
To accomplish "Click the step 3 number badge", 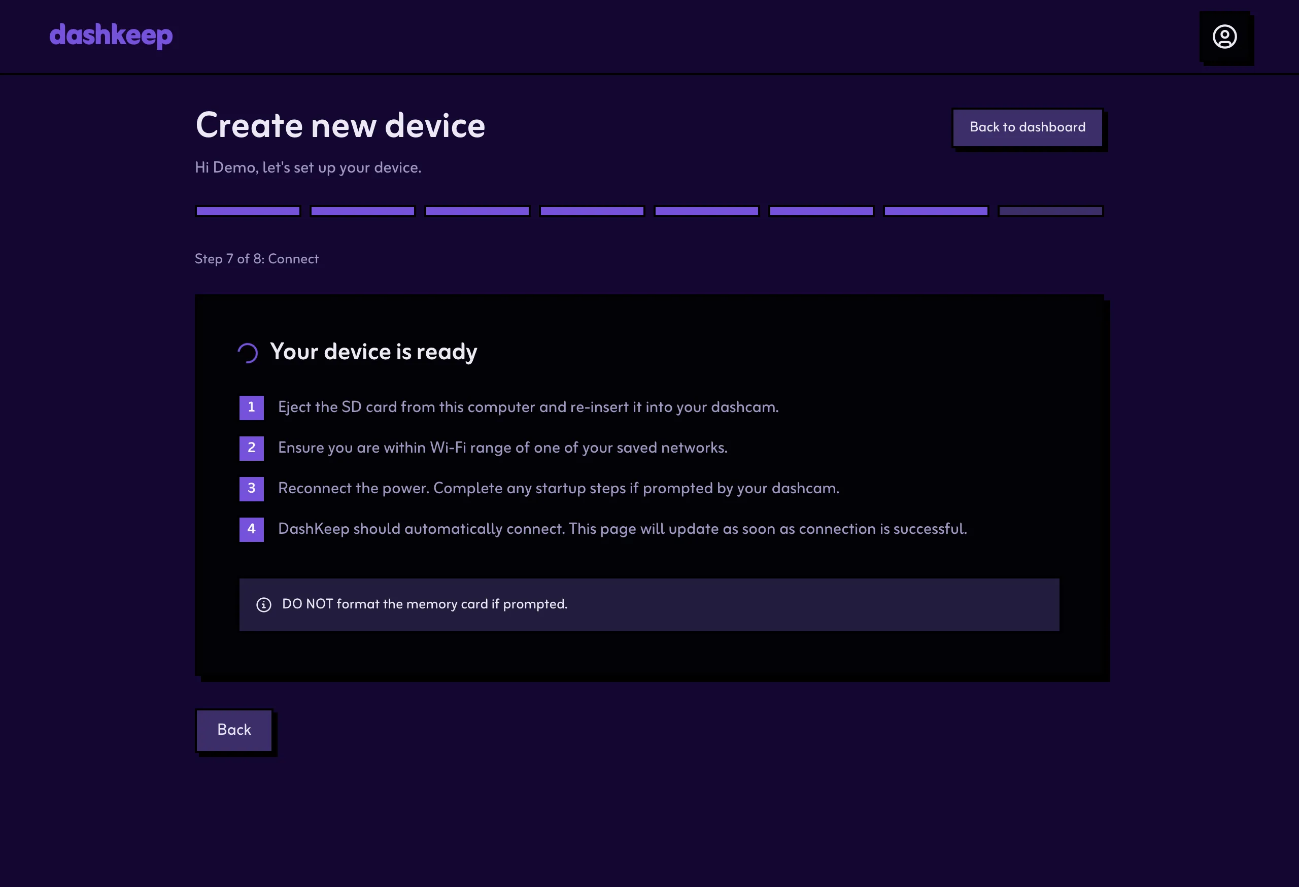I will (252, 489).
